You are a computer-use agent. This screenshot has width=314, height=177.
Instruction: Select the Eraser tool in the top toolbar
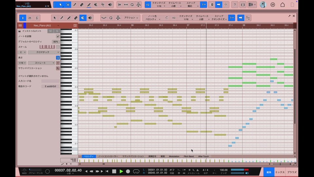[x=82, y=5]
